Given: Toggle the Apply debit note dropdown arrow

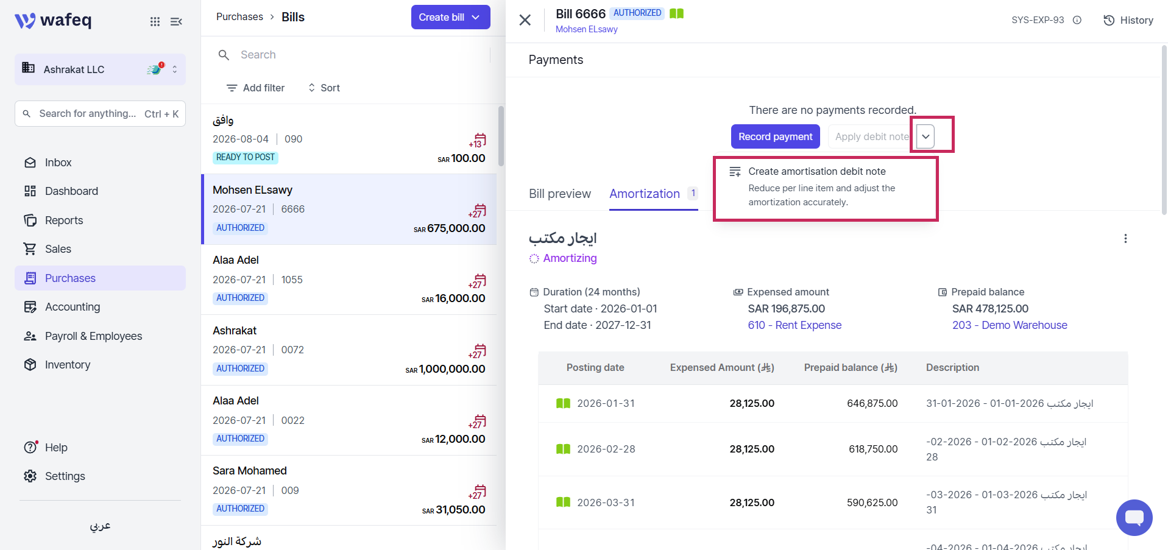Looking at the screenshot, I should point(926,136).
